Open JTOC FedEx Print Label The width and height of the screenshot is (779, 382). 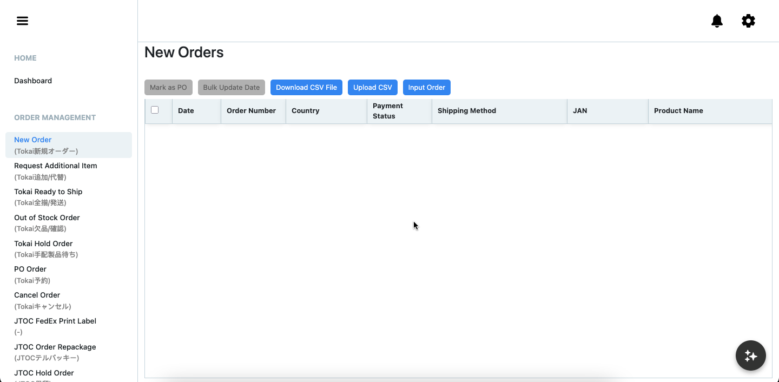[55, 321]
